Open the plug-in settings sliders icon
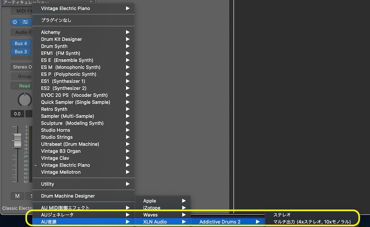Image resolution: width=370 pixels, height=227 pixels. (x=25, y=22)
